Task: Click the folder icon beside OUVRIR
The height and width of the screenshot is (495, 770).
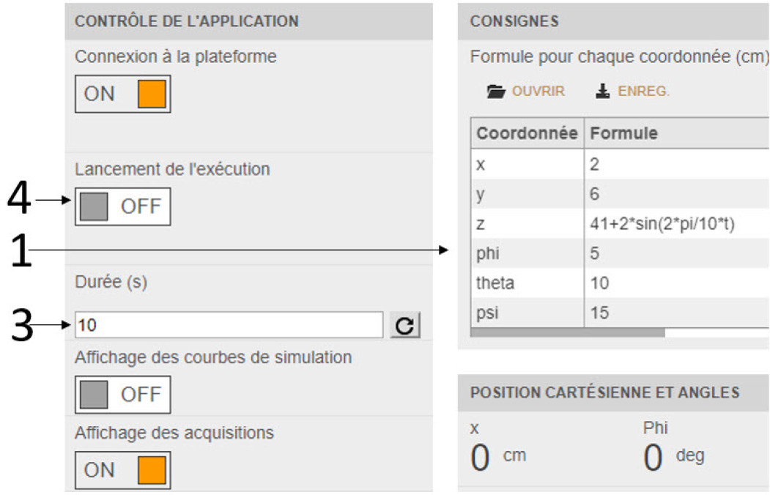Action: point(495,92)
